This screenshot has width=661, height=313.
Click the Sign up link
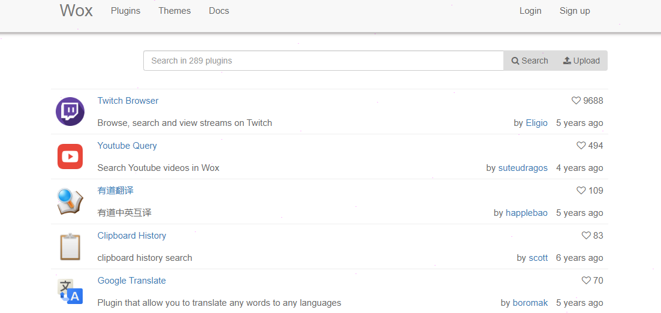(x=575, y=11)
